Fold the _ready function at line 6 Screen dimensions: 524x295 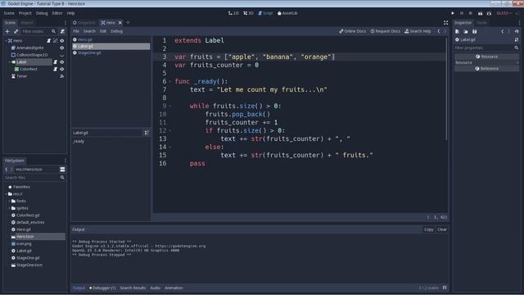click(170, 81)
